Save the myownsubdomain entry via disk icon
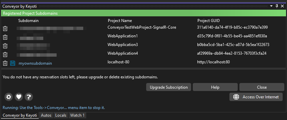 (x=12, y=63)
